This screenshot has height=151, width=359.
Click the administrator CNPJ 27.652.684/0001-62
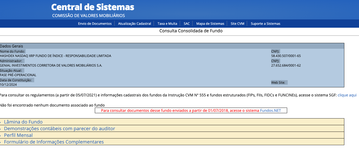coord(286,66)
